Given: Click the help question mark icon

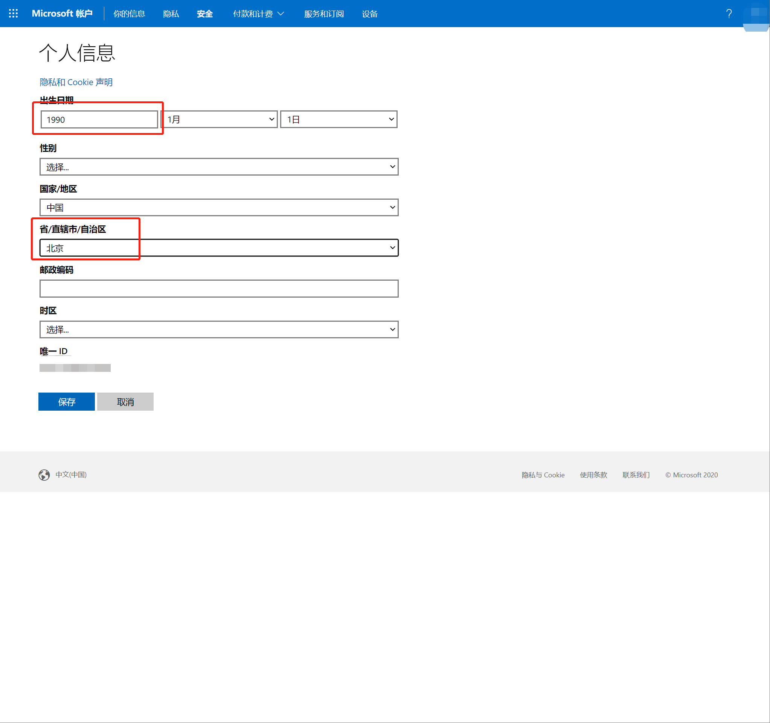Looking at the screenshot, I should [729, 14].
